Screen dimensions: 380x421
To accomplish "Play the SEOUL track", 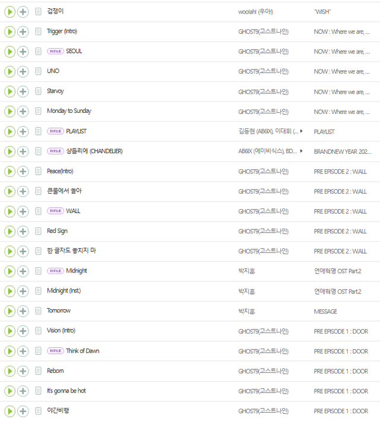I will (9, 52).
